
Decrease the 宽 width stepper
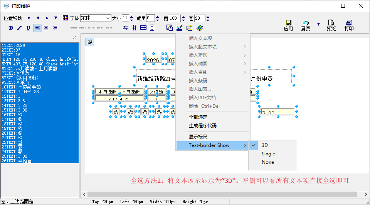183,20
